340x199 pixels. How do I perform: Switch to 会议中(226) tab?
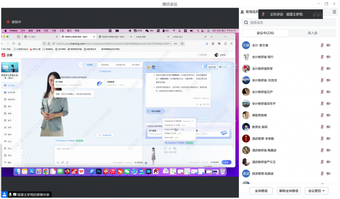pos(265,33)
